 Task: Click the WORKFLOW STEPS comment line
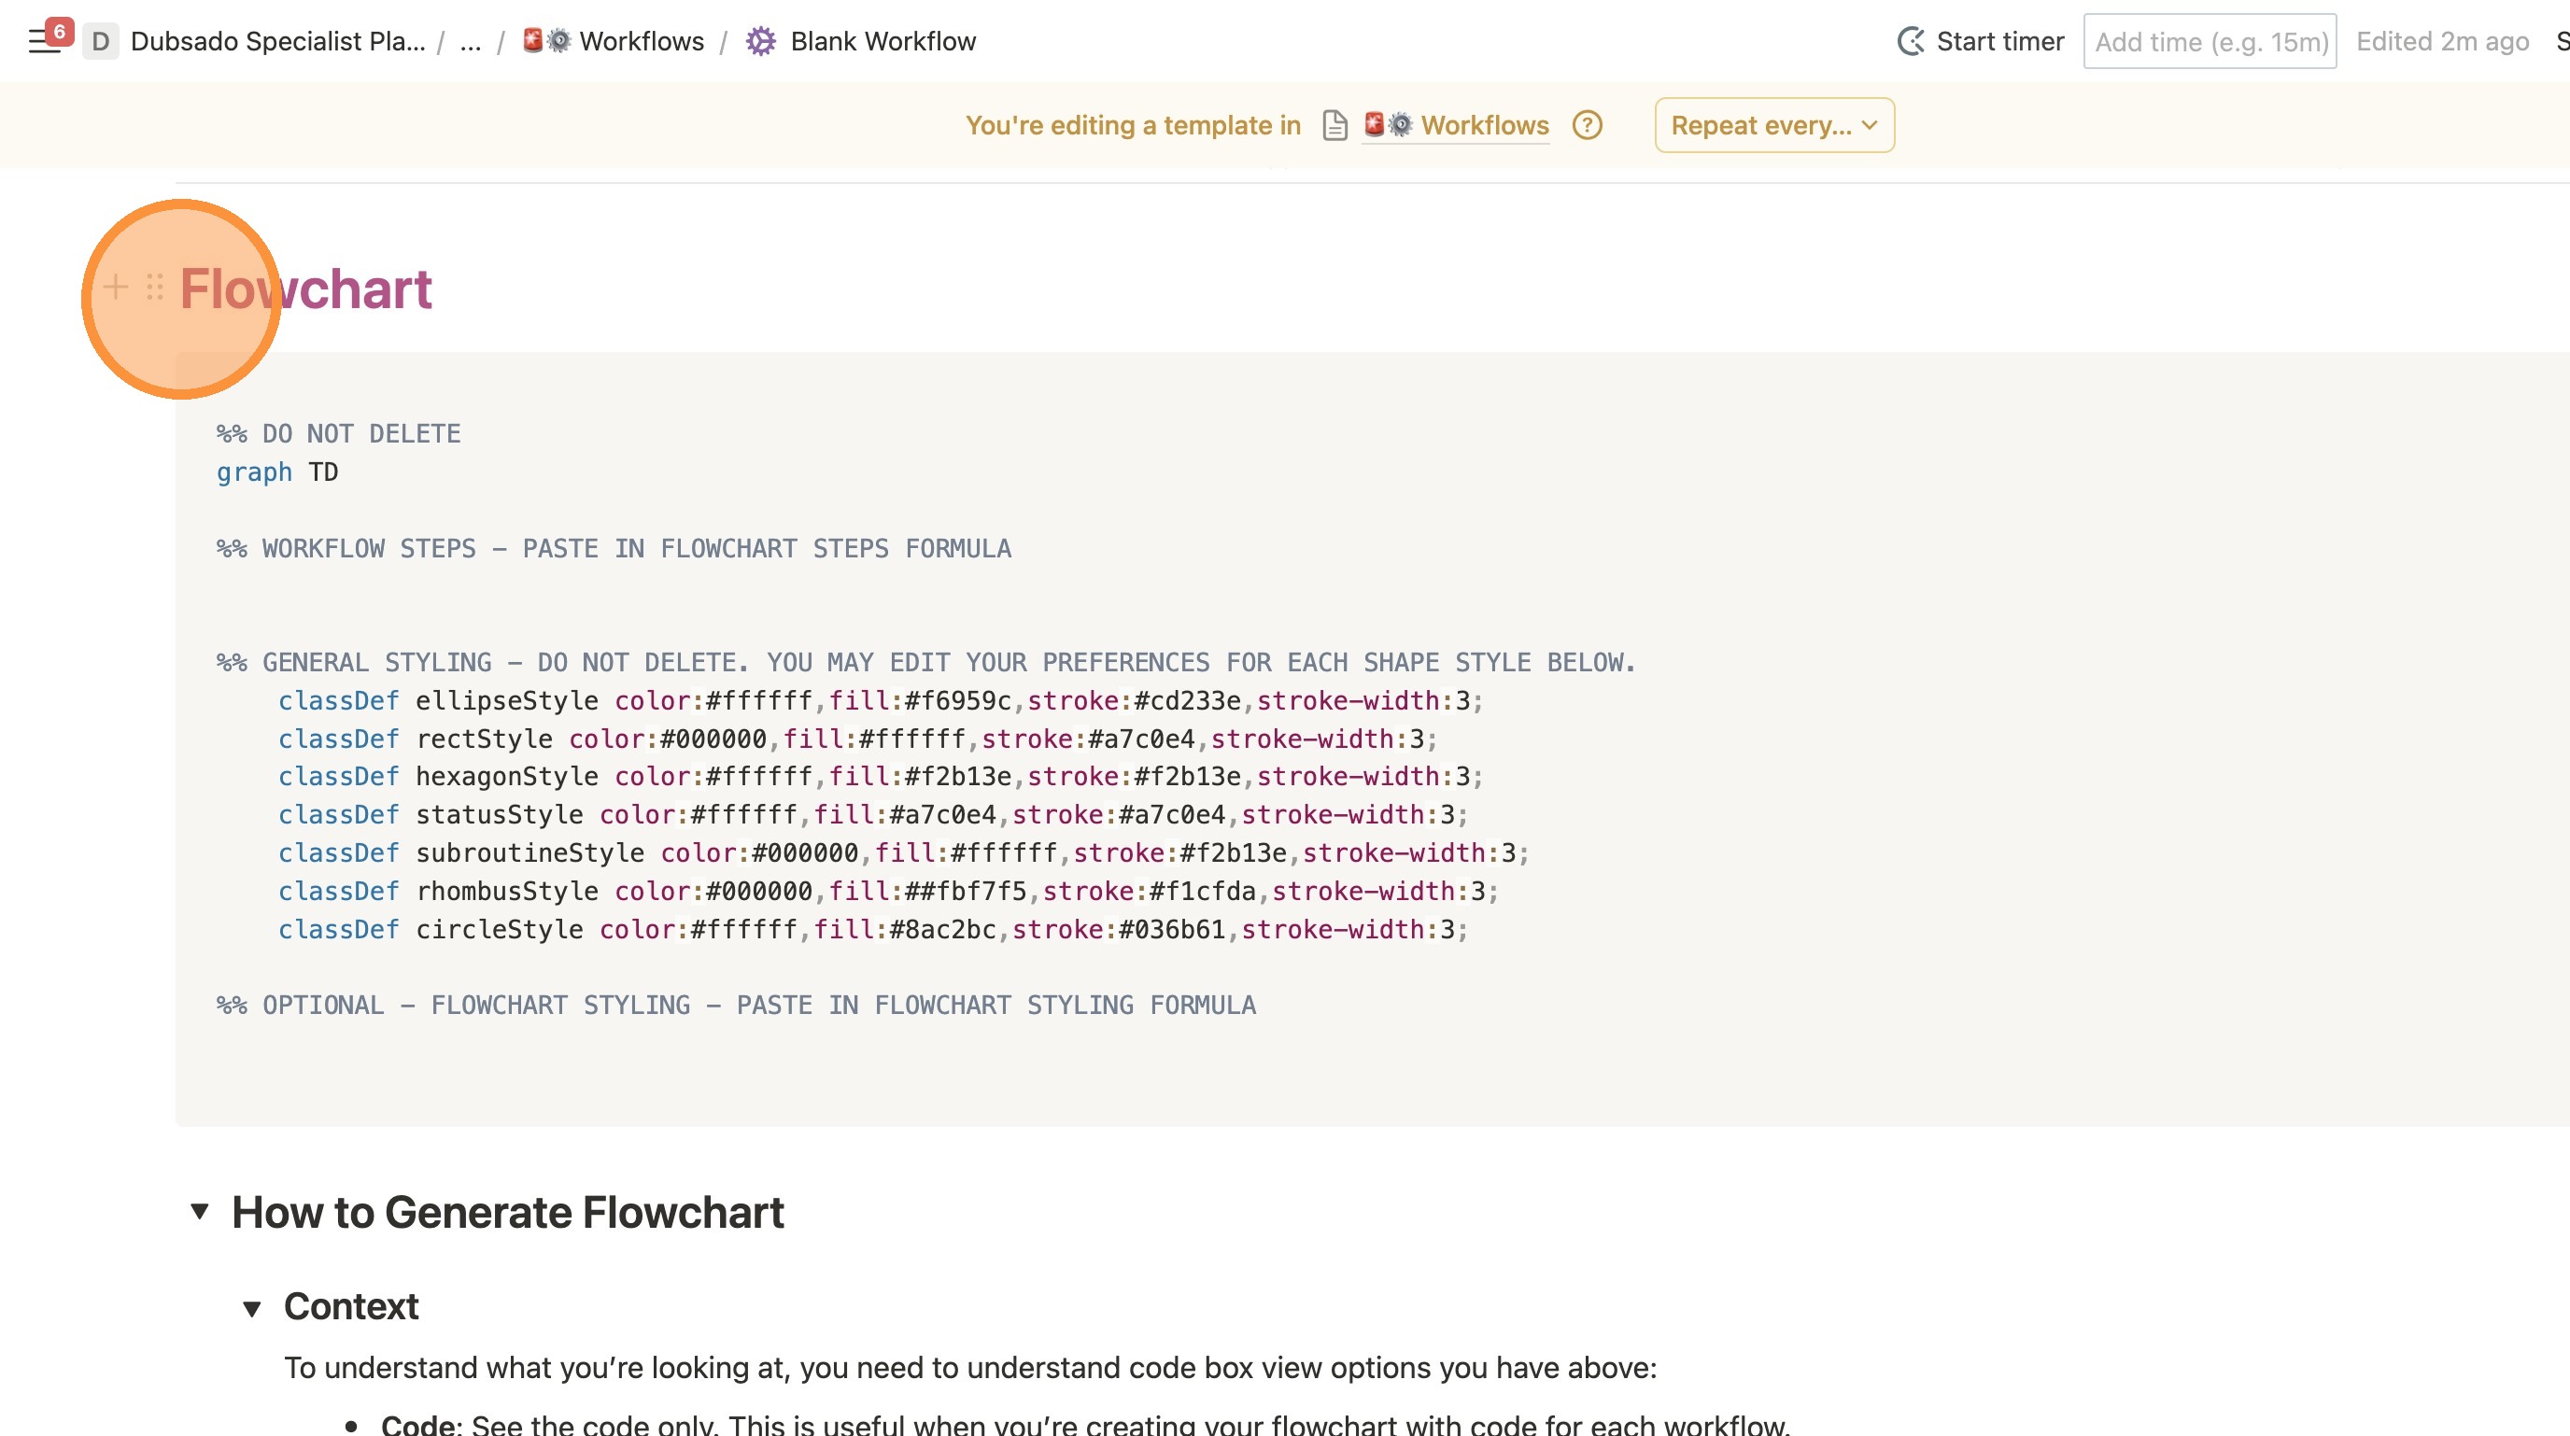614,548
